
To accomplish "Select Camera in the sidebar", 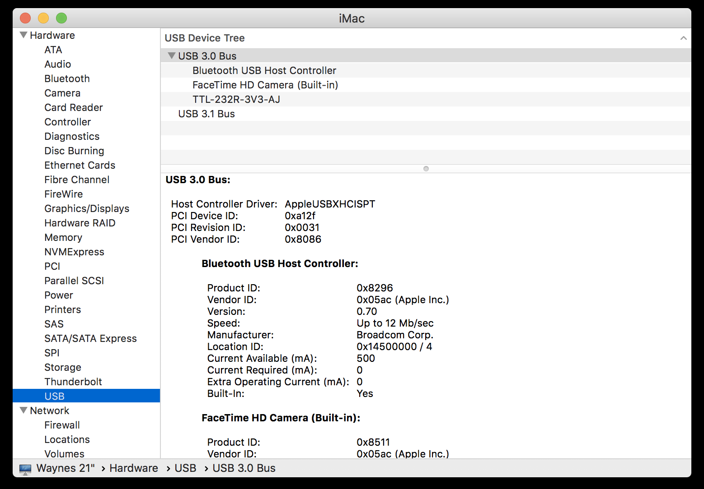I will (62, 93).
